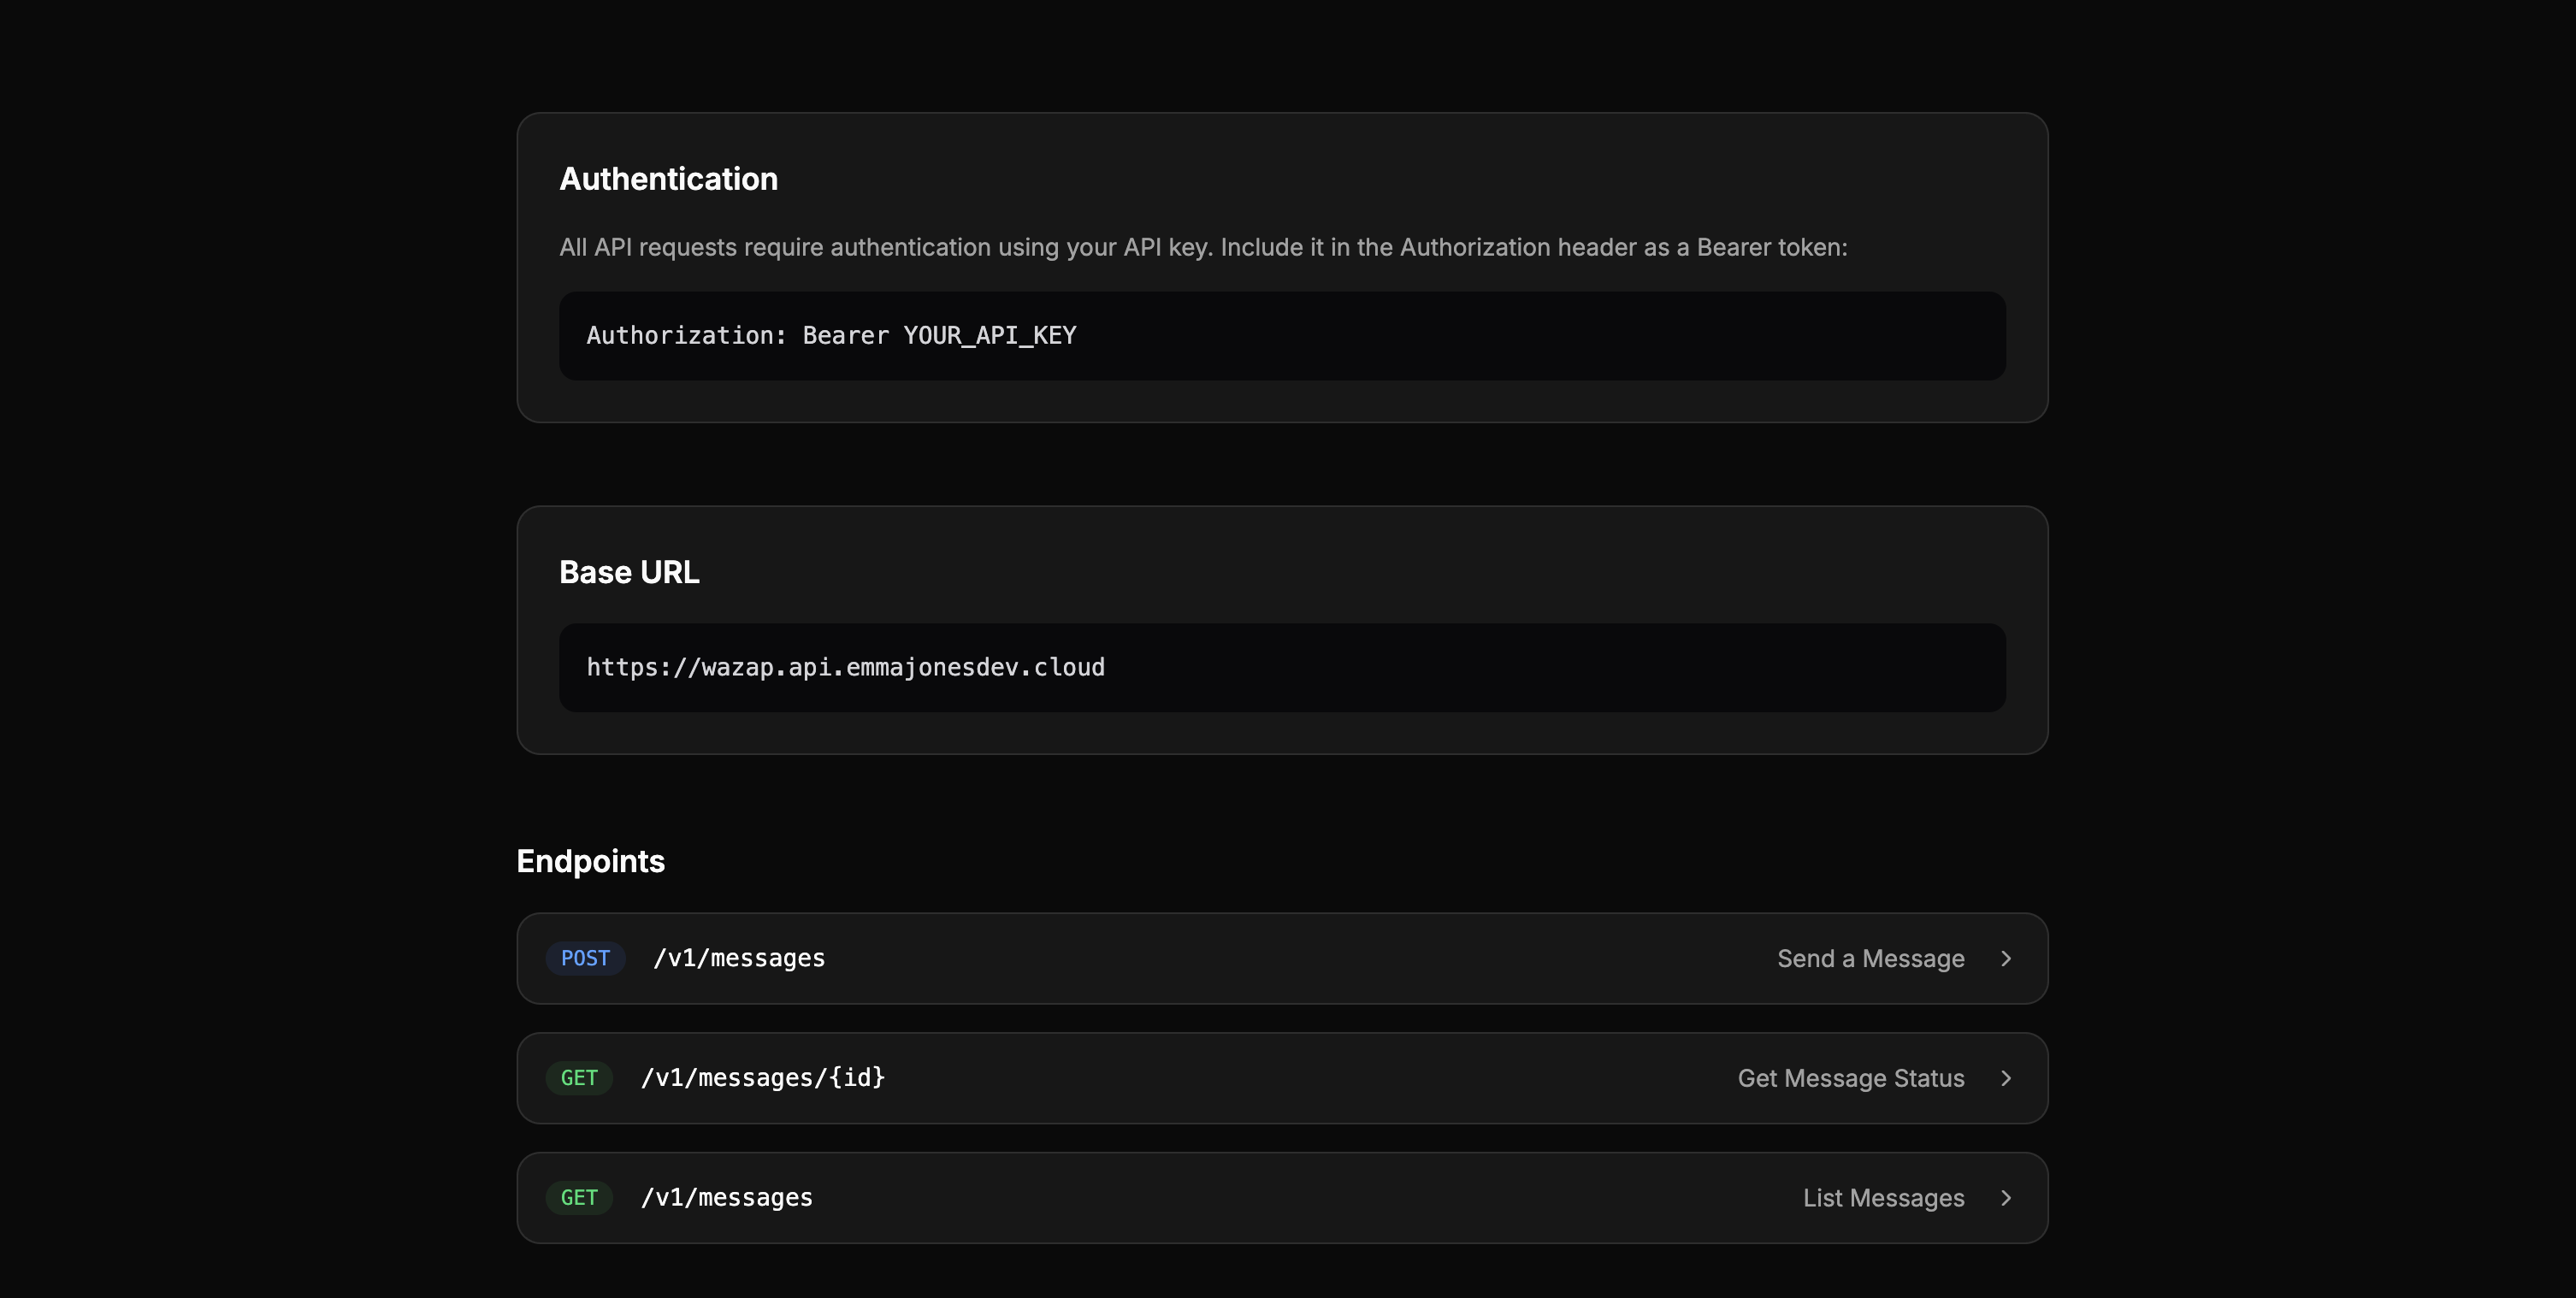Viewport: 2576px width, 1298px height.
Task: Click the Authentication heading
Action: point(668,179)
